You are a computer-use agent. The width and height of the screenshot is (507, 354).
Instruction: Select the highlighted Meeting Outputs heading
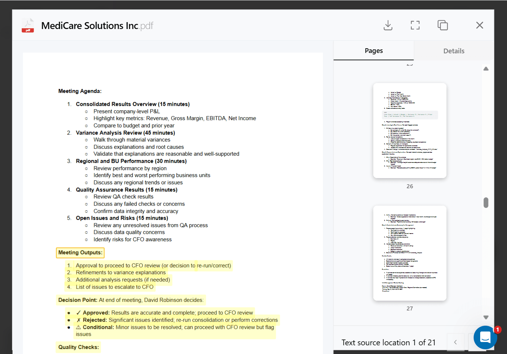80,252
